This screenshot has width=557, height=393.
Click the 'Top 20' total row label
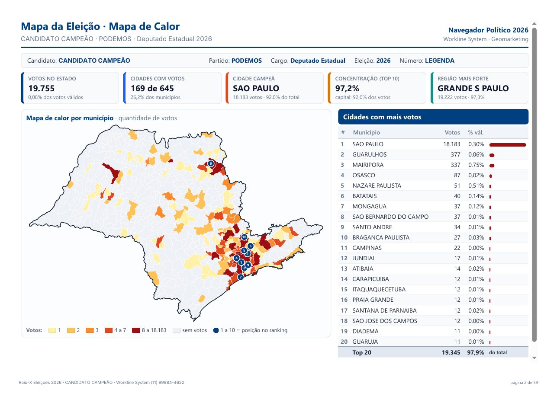362,352
